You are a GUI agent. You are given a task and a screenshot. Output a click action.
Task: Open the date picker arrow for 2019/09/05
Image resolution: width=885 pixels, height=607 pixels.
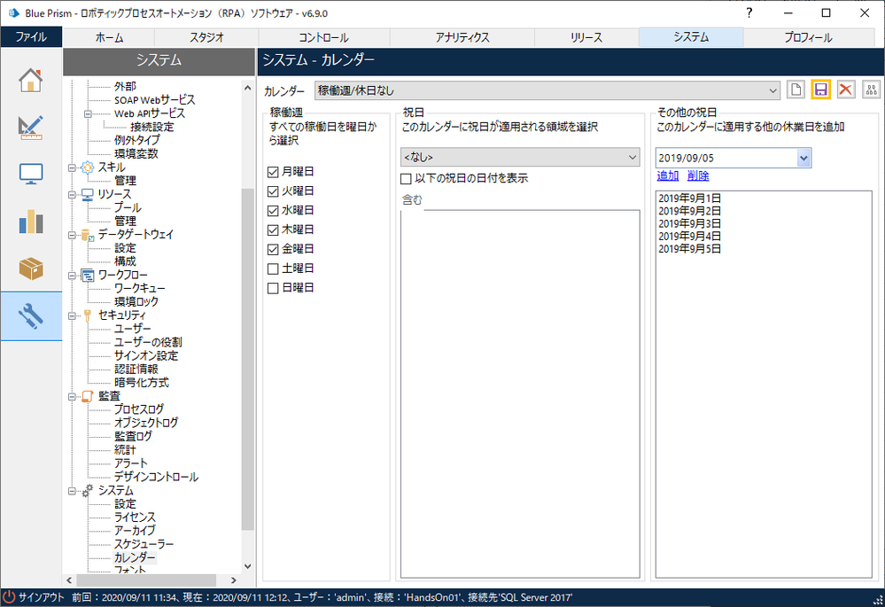(803, 158)
